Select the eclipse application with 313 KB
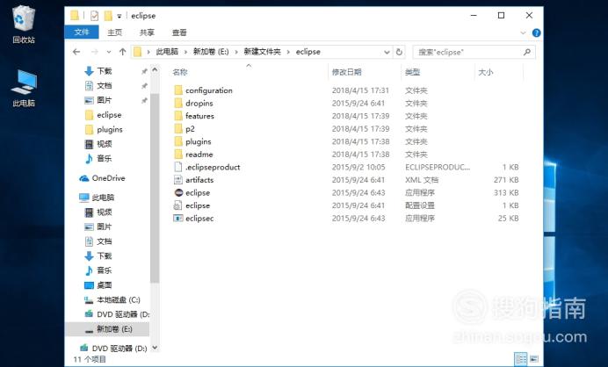 click(198, 192)
